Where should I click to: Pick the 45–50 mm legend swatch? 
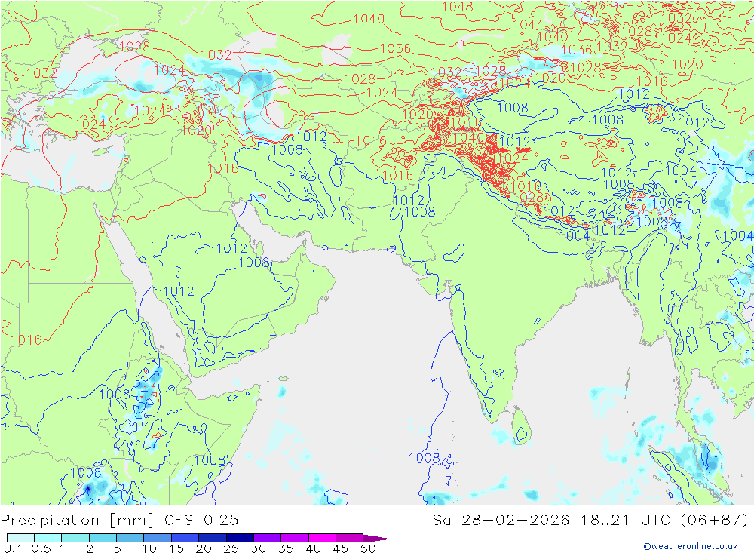pyautogui.click(x=349, y=538)
